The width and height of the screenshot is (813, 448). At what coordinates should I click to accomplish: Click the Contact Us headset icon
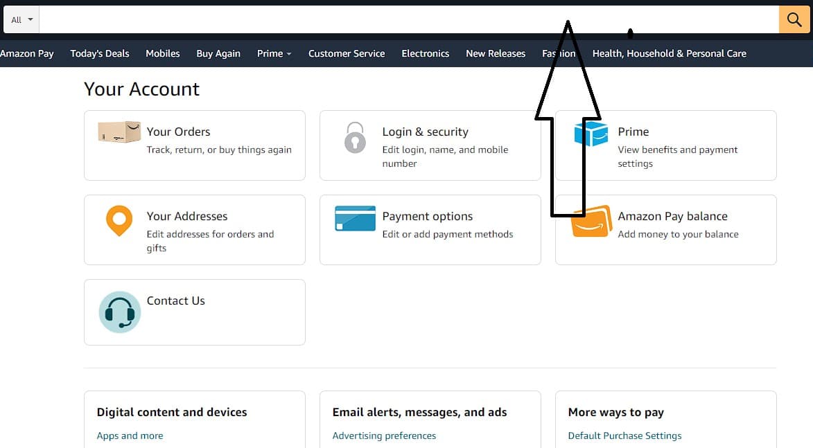pyautogui.click(x=119, y=312)
